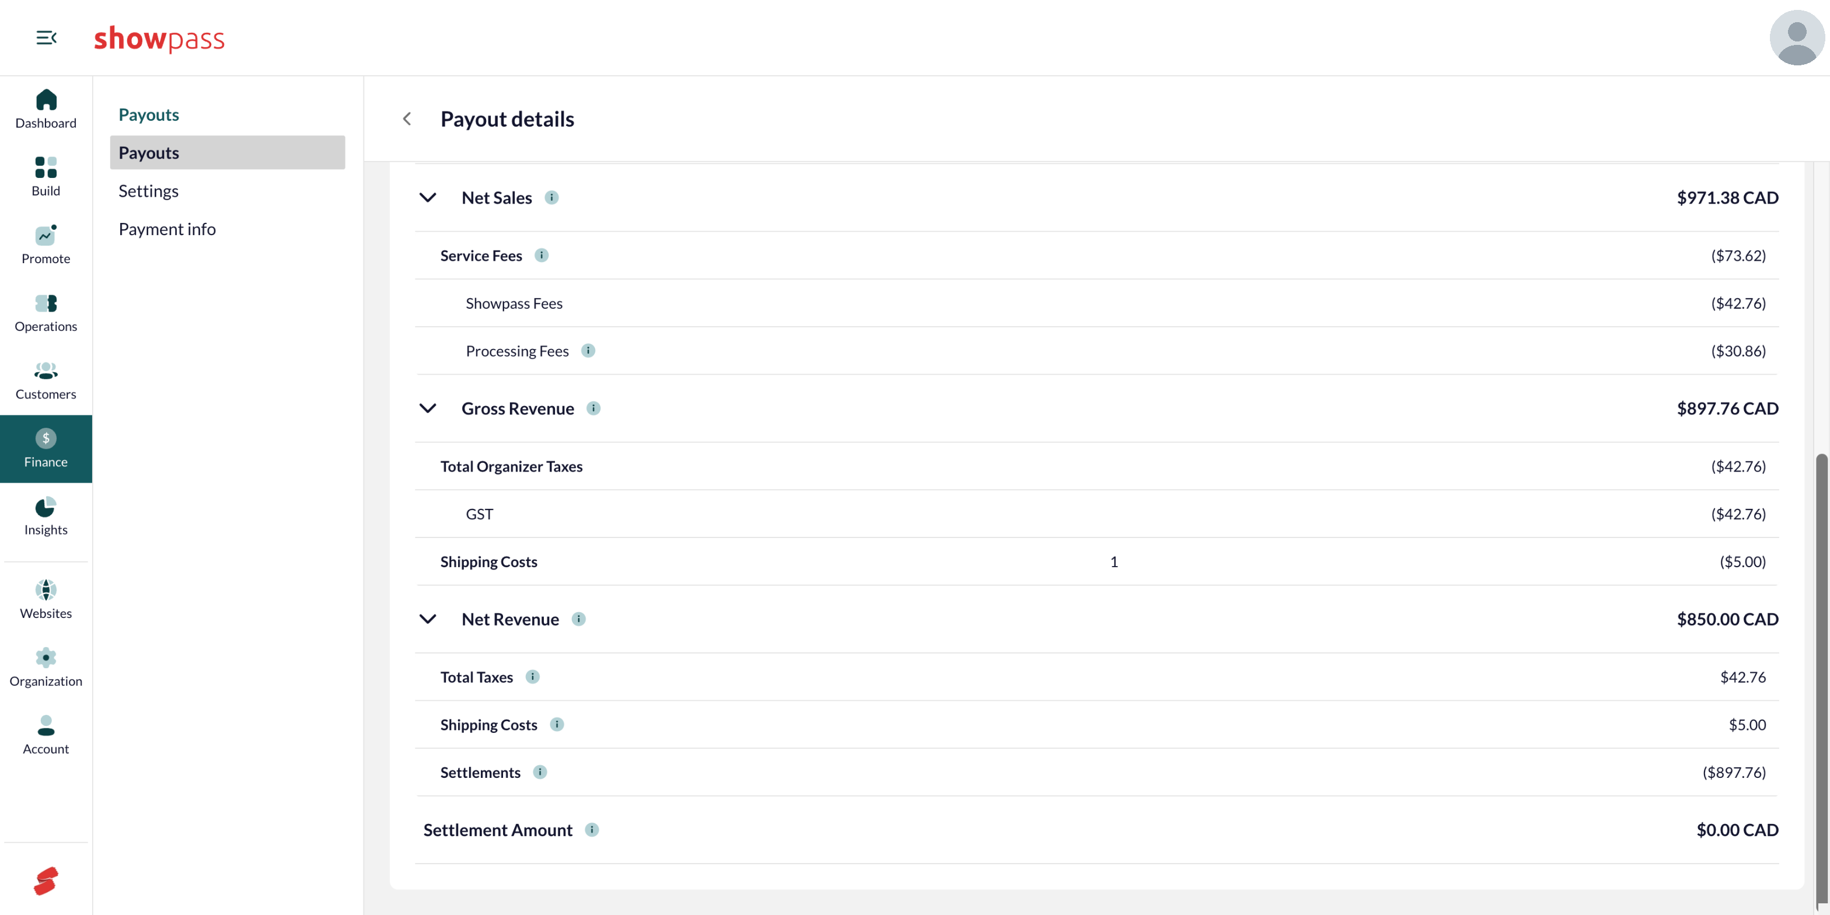1830x915 pixels.
Task: Show info for Settlement Amount
Action: tap(592, 829)
